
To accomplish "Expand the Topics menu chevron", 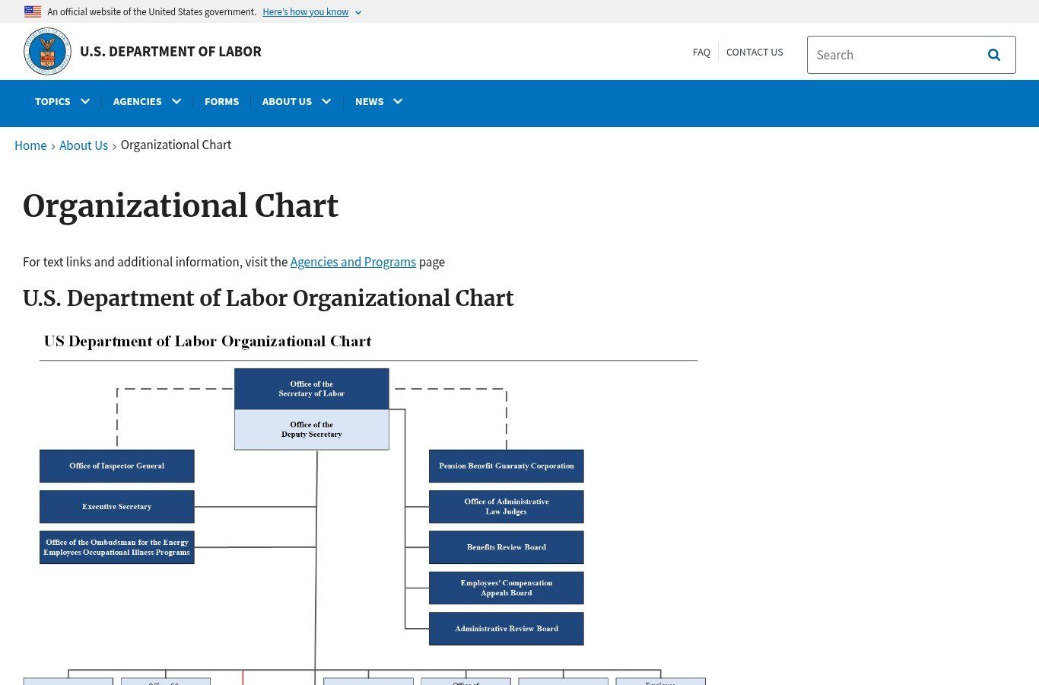I will tap(85, 101).
